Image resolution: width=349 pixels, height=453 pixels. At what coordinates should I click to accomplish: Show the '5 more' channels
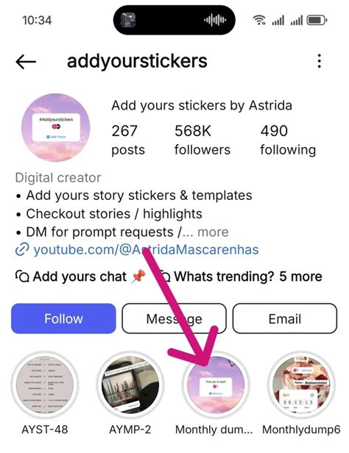300,277
